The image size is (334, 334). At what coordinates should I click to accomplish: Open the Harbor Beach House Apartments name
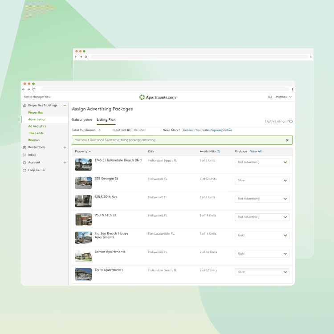[111, 236]
